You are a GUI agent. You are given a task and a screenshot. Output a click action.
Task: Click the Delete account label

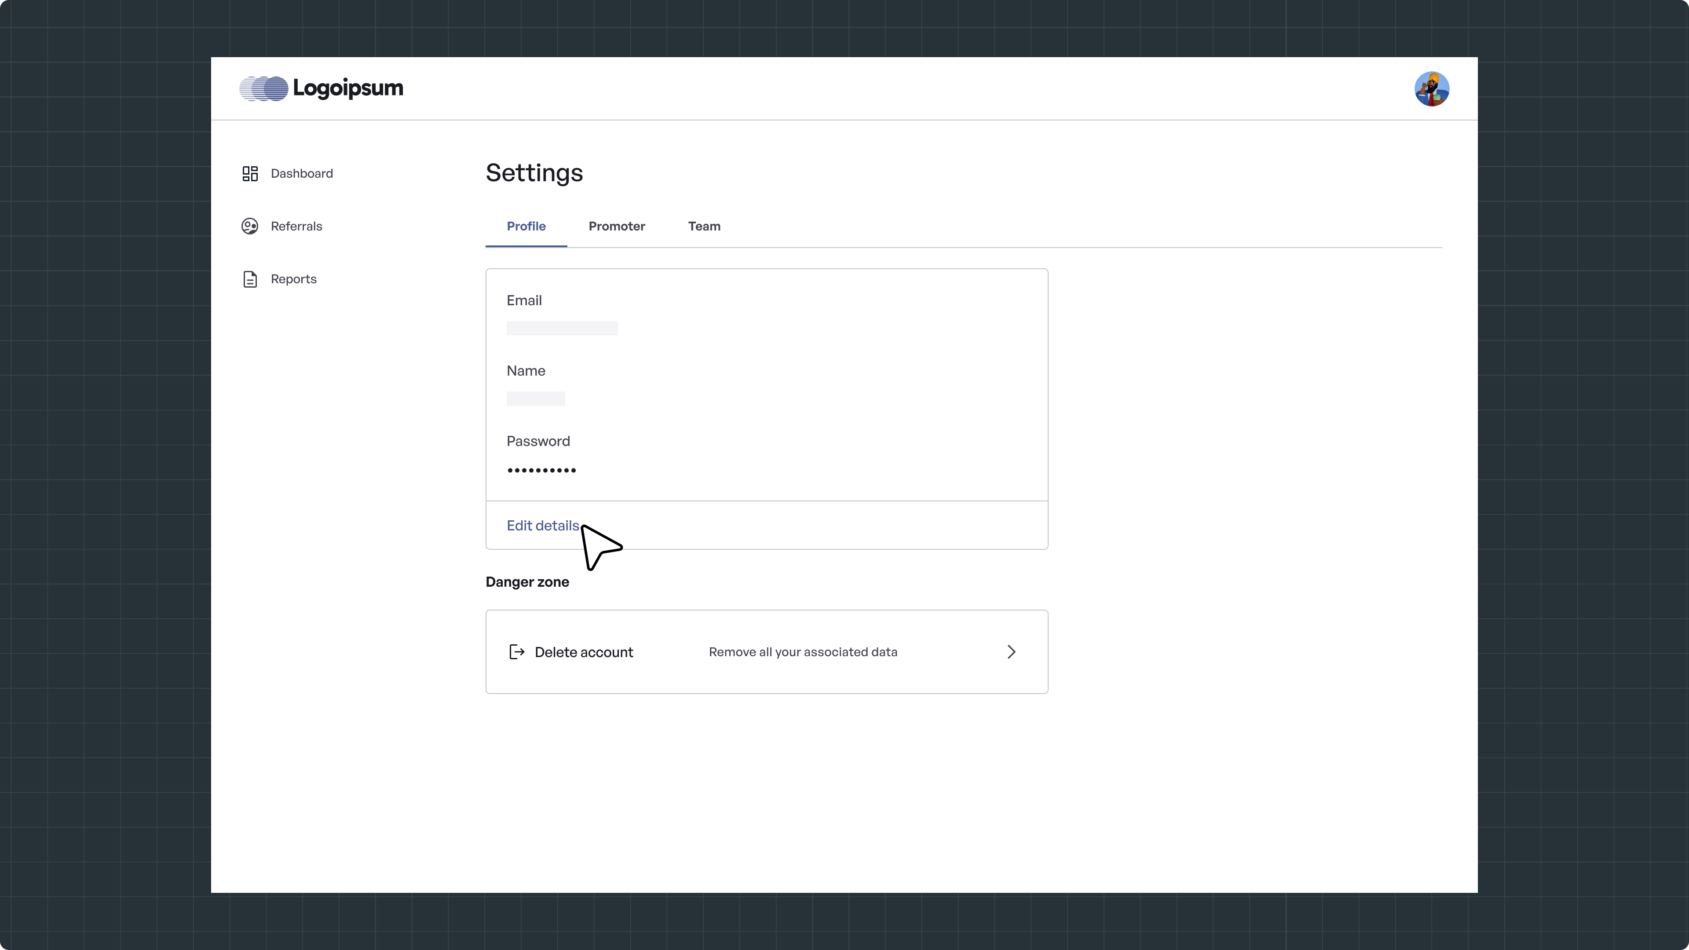click(584, 652)
